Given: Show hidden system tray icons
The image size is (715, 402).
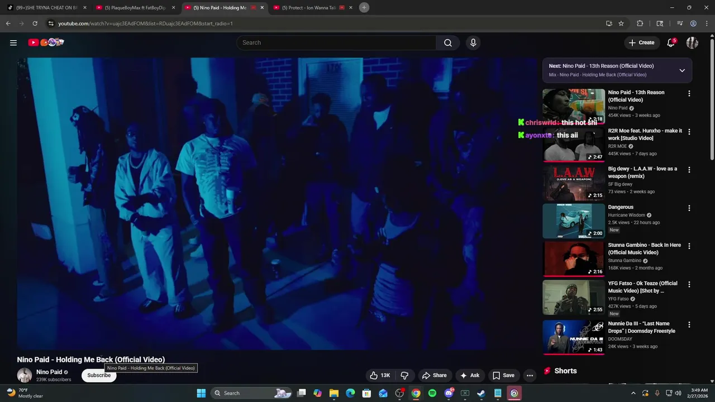Looking at the screenshot, I should point(633,393).
